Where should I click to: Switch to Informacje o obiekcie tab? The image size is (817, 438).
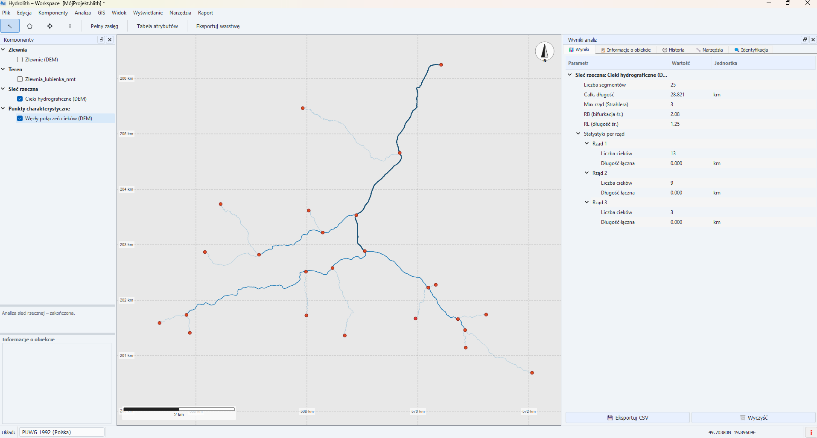point(626,50)
